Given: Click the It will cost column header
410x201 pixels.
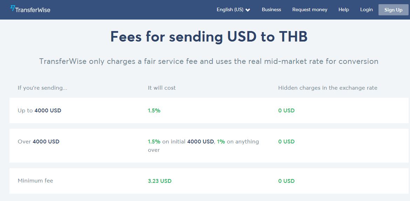Looking at the screenshot, I should pyautogui.click(x=162, y=88).
